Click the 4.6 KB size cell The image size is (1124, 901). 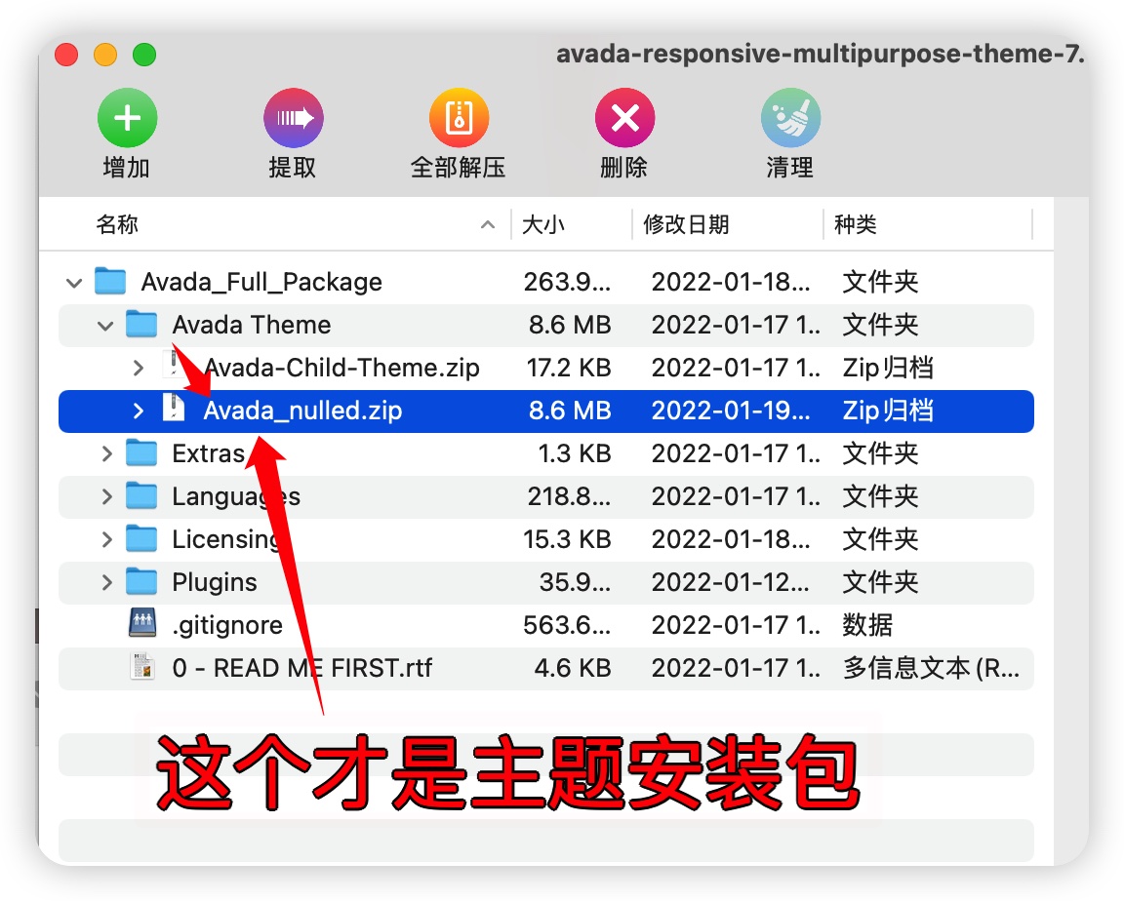(573, 668)
